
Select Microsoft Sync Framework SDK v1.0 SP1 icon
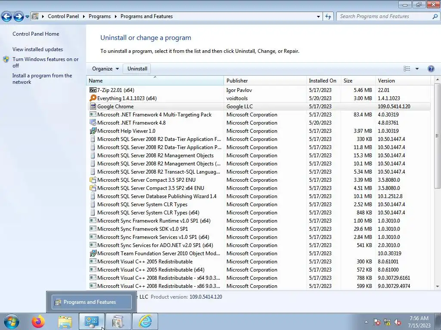point(93,229)
